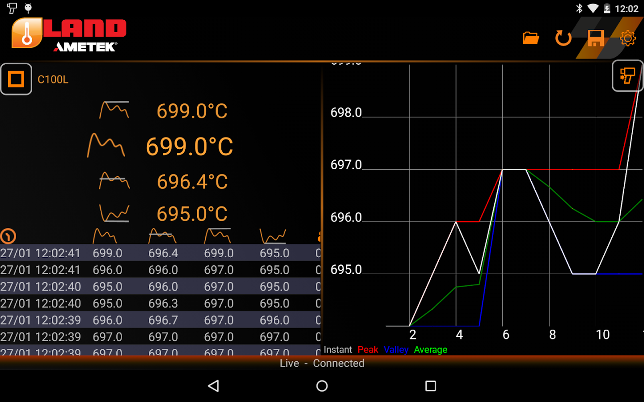
Task: Toggle the green Average trace in the legend
Action: (430, 350)
